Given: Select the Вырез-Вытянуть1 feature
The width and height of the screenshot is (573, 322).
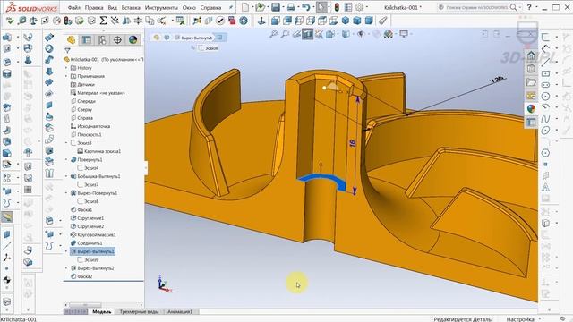Looking at the screenshot, I should pos(92,251).
